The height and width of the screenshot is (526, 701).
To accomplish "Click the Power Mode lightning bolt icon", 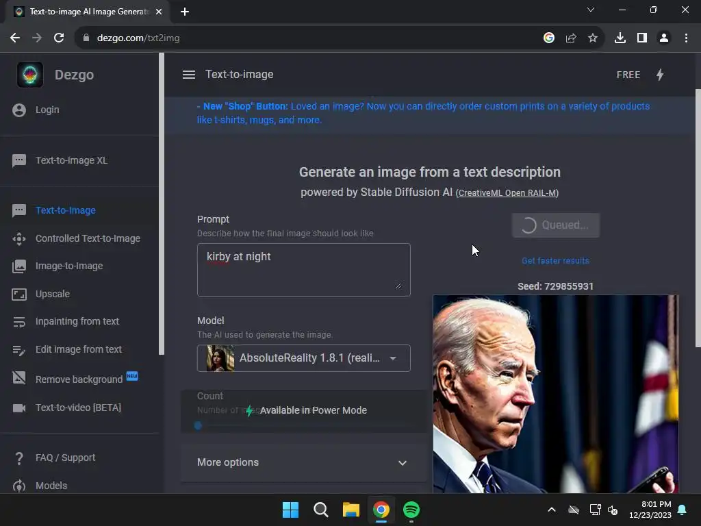I will coord(660,75).
